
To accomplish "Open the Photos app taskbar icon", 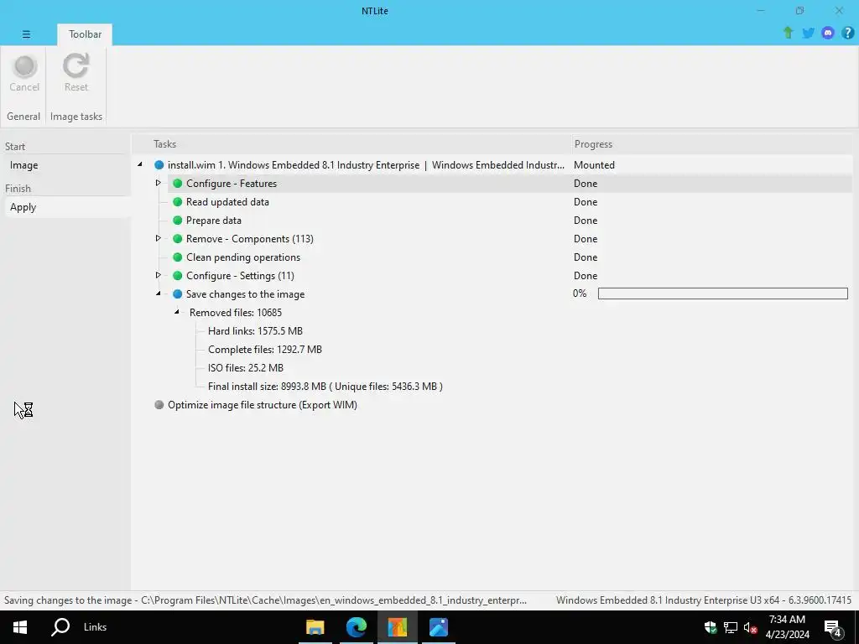I will pos(439,627).
